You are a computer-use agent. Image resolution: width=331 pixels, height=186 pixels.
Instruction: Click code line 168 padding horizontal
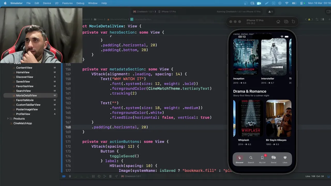point(119,127)
